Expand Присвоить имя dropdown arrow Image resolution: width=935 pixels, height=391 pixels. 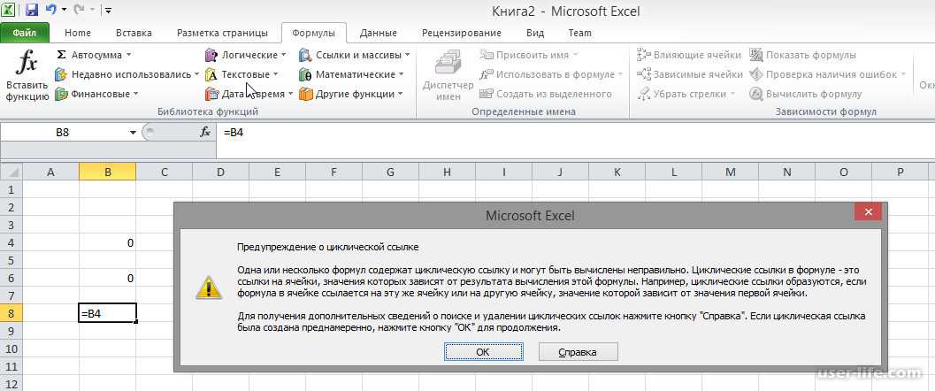pyautogui.click(x=576, y=55)
